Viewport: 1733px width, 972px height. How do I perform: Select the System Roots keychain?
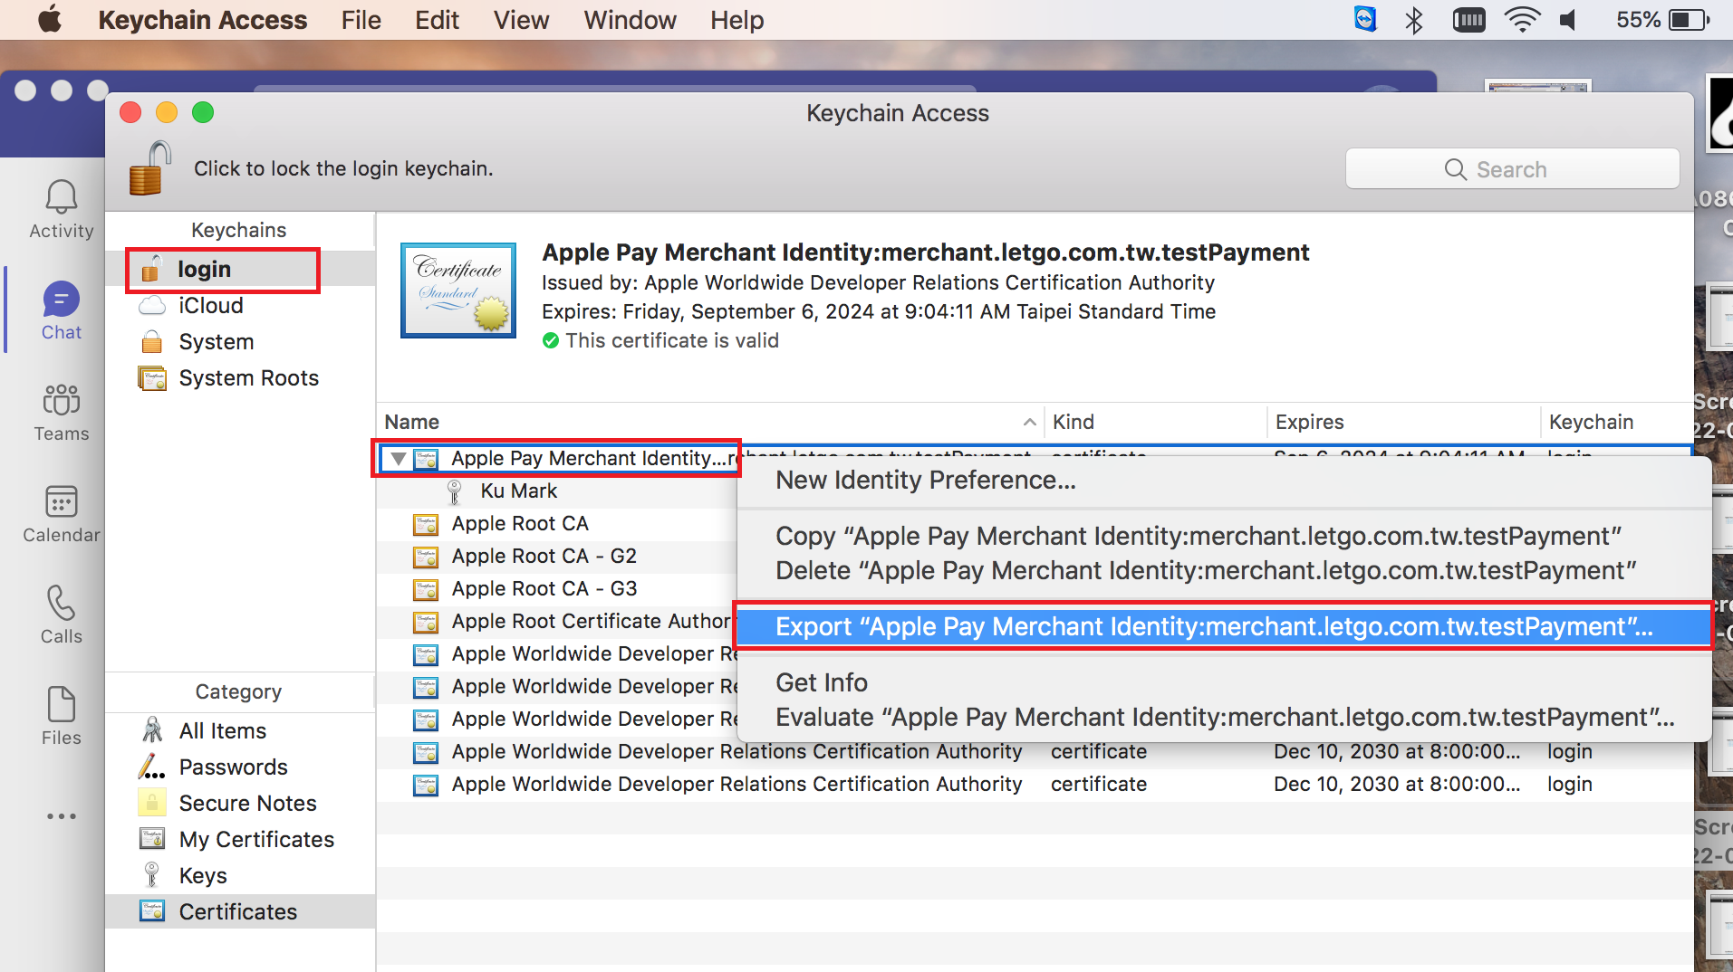[x=248, y=378]
